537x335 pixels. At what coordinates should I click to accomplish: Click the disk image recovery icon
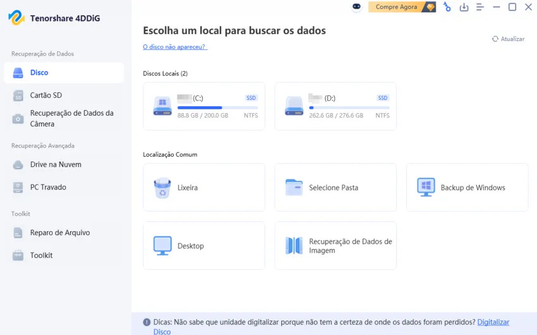[294, 246]
